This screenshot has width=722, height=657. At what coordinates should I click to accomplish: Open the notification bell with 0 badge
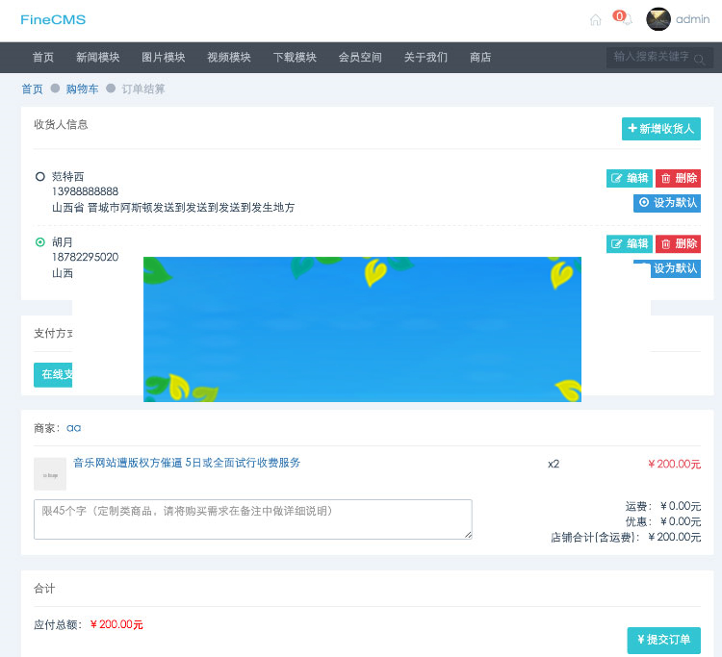coord(625,19)
